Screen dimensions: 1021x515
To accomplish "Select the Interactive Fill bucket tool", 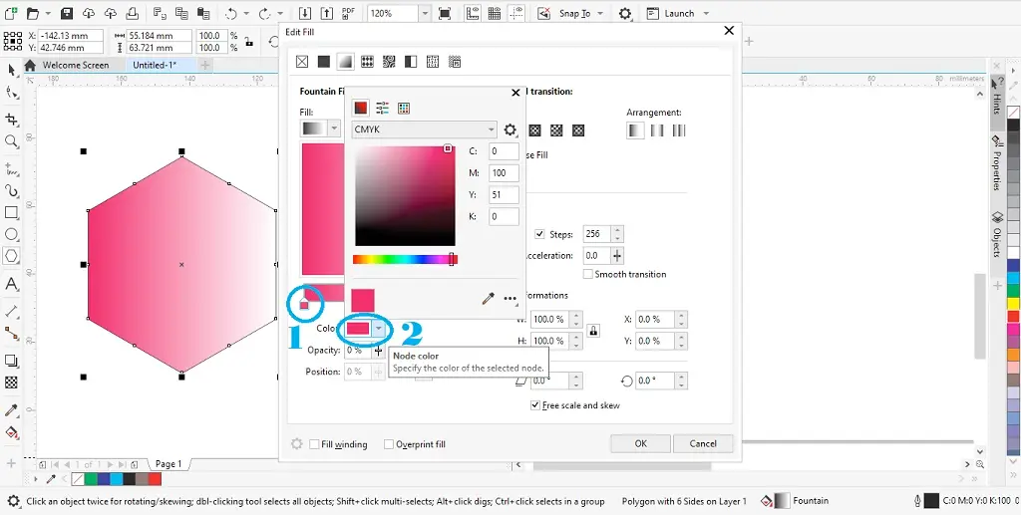I will click(11, 432).
